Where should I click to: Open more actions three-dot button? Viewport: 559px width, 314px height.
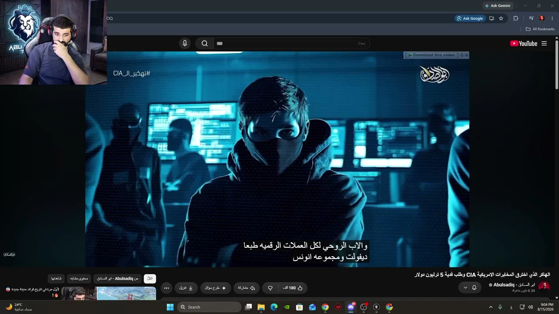pos(166,288)
